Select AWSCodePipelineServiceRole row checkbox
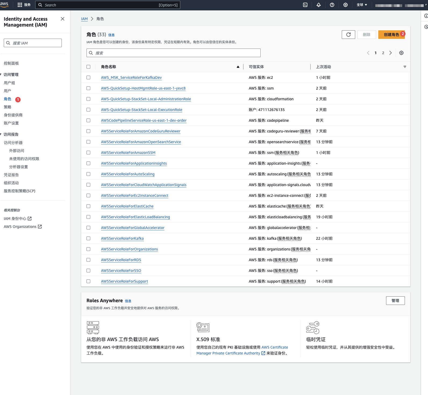The width and height of the screenshot is (428, 395). coord(88,120)
